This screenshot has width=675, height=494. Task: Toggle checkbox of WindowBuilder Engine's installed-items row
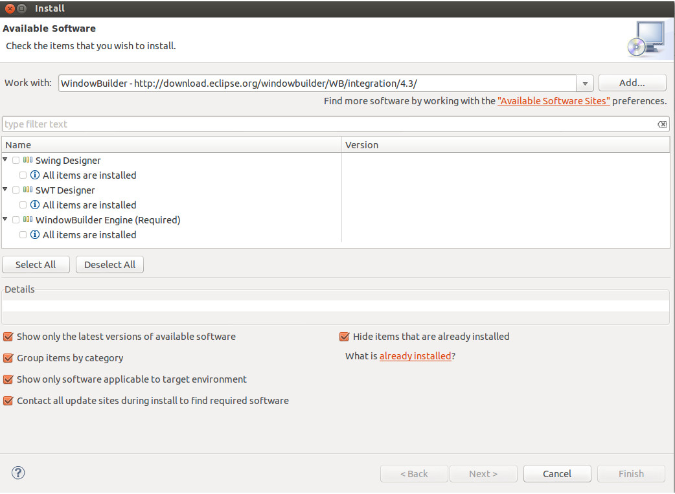23,234
